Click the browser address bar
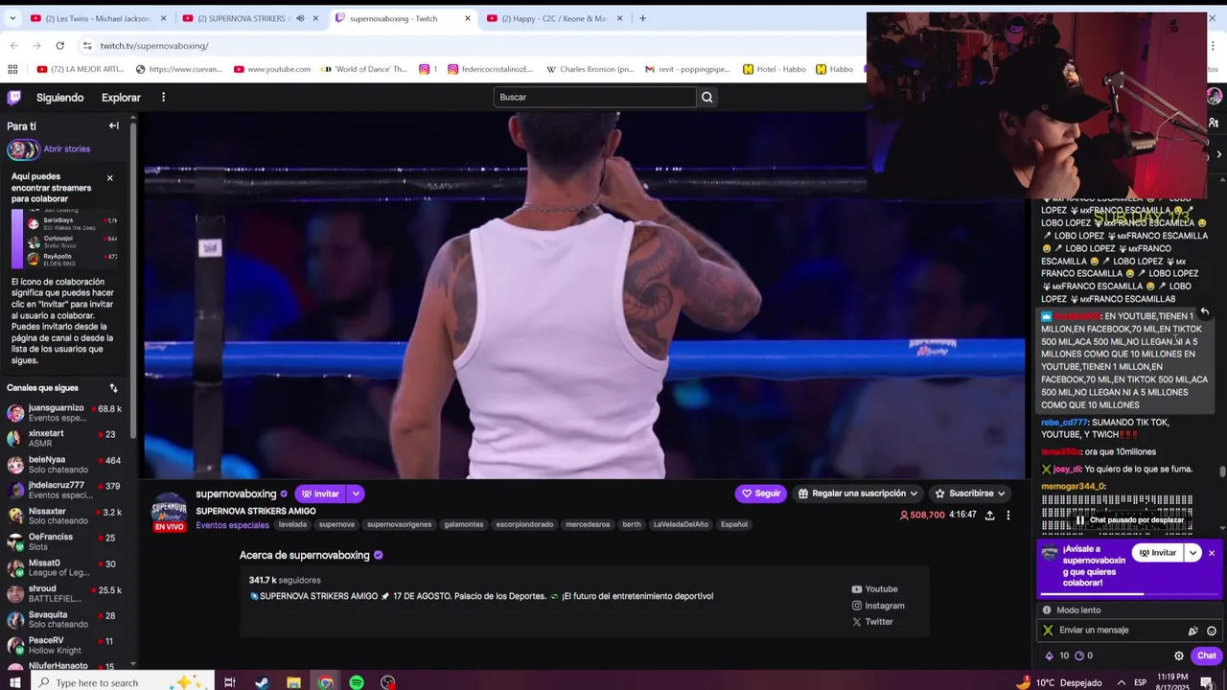 [470, 45]
